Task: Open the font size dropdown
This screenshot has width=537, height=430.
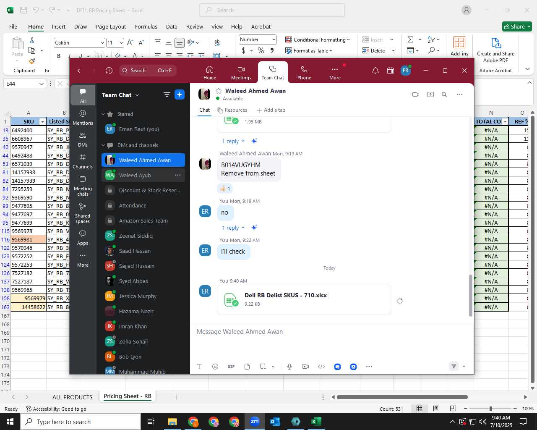Action: [x=121, y=43]
